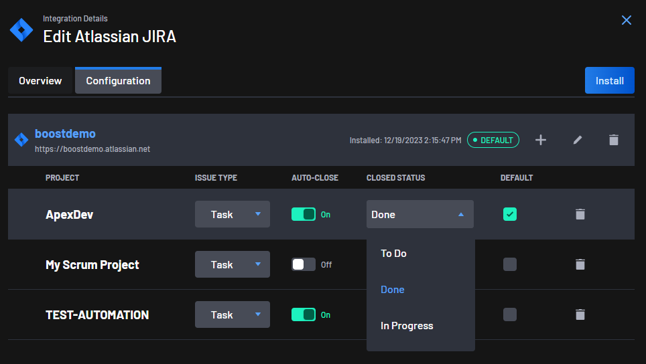The width and height of the screenshot is (646, 364).
Task: Enable auto-close for My Scrum Project
Action: coord(304,264)
